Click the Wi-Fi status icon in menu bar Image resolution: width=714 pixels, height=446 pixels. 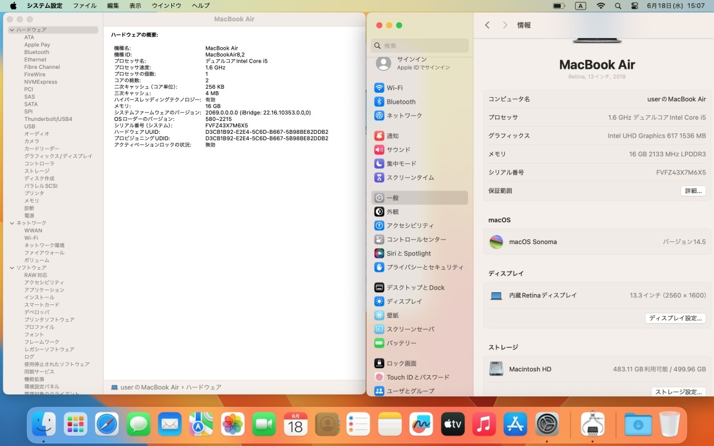tap(601, 6)
